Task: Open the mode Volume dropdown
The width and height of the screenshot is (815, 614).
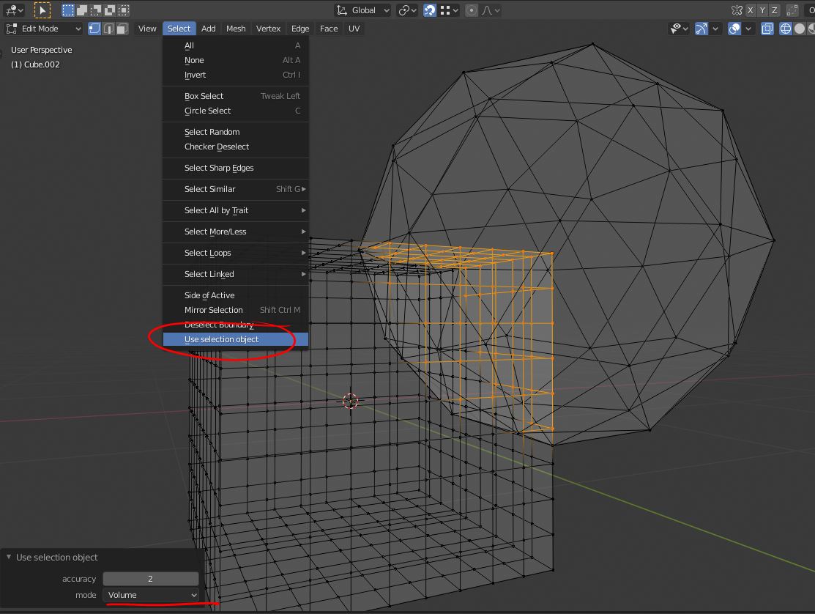Action: [x=151, y=595]
